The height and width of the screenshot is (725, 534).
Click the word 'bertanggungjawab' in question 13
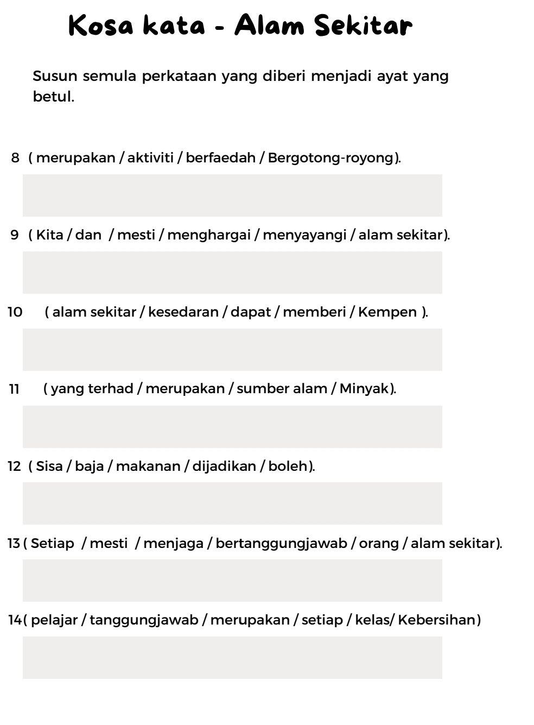281,543
